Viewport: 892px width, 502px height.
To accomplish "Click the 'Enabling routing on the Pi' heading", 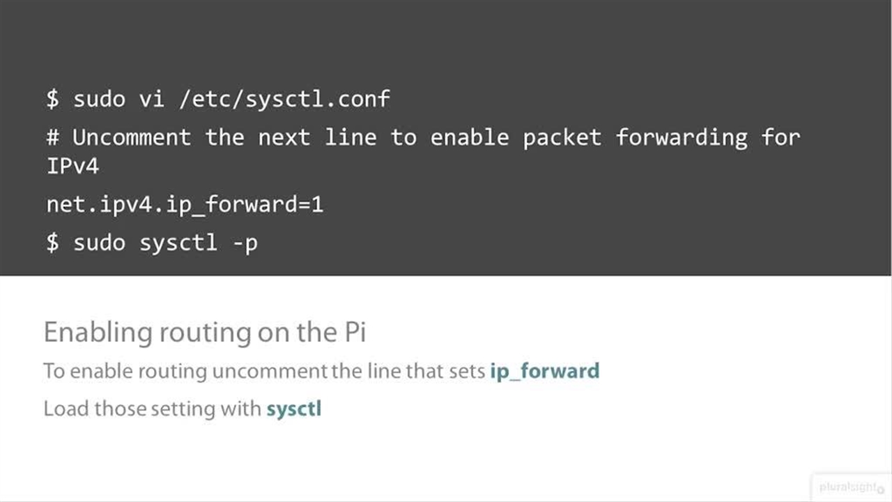I will (204, 332).
